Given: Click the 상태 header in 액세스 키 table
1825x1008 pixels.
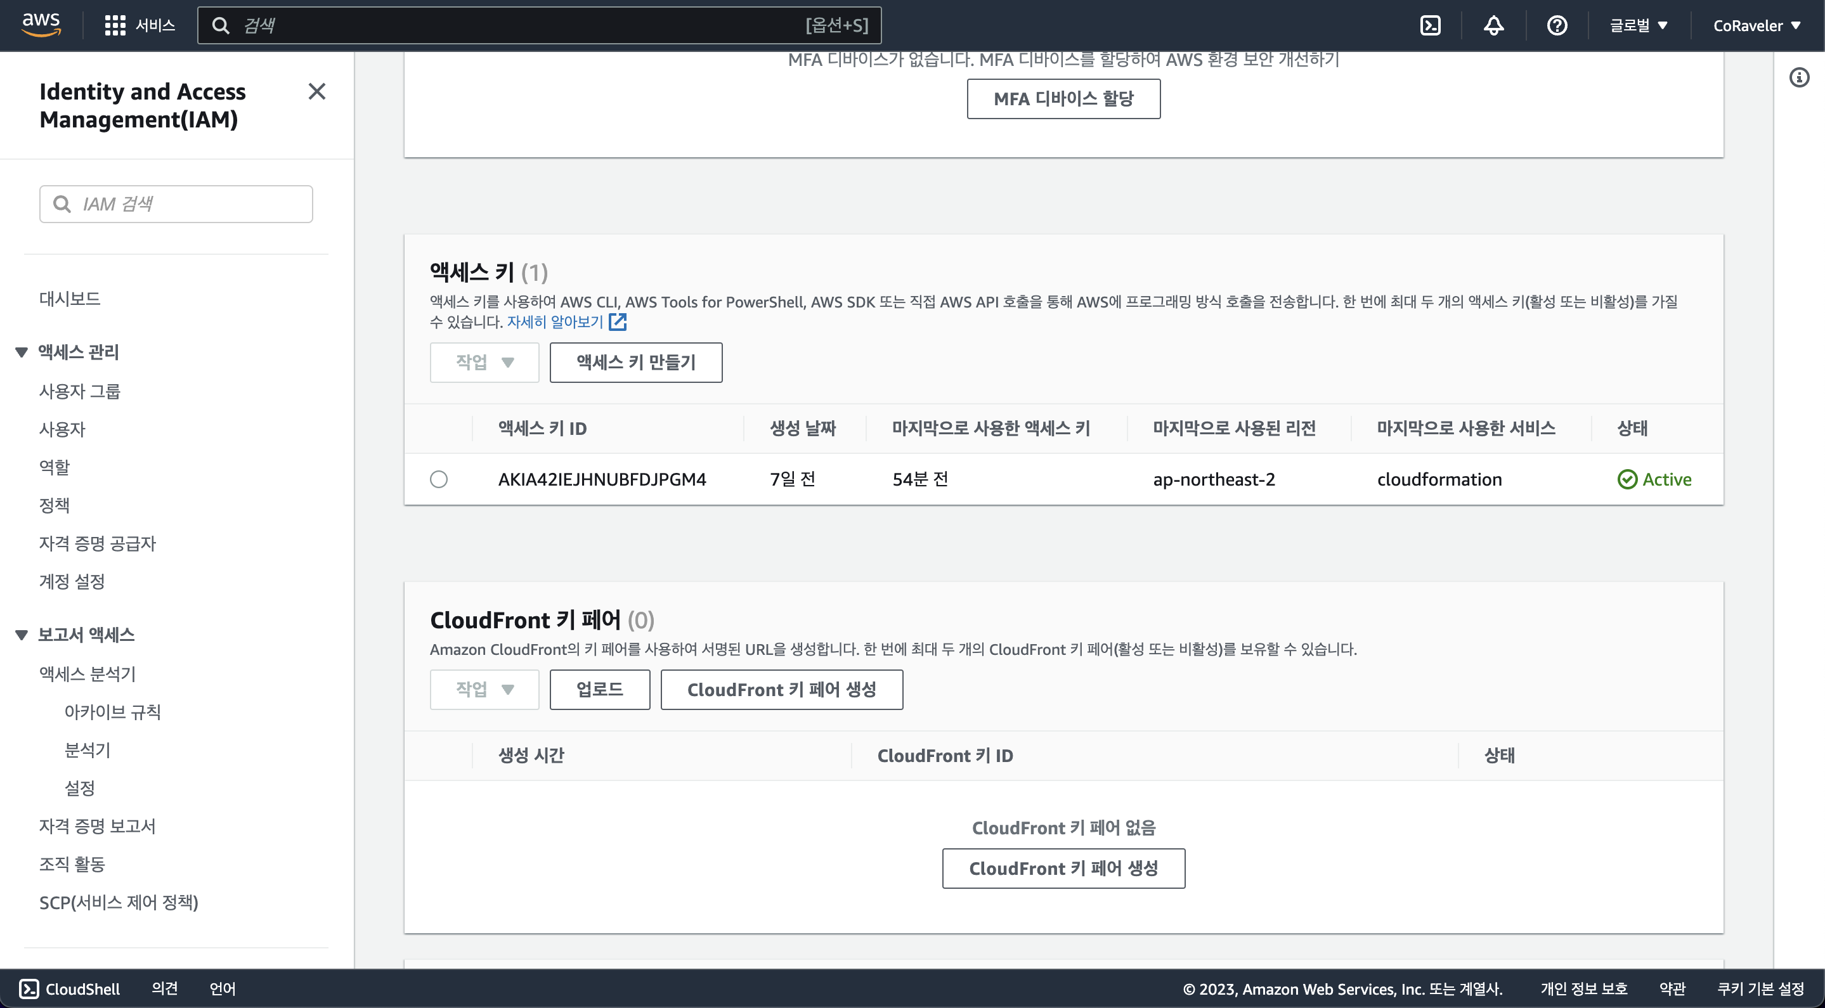Looking at the screenshot, I should (1632, 429).
